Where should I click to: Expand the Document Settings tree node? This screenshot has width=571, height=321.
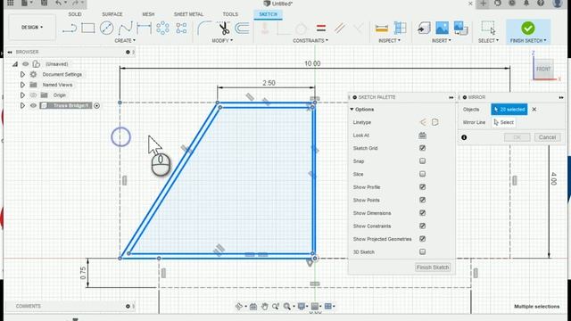(22, 74)
